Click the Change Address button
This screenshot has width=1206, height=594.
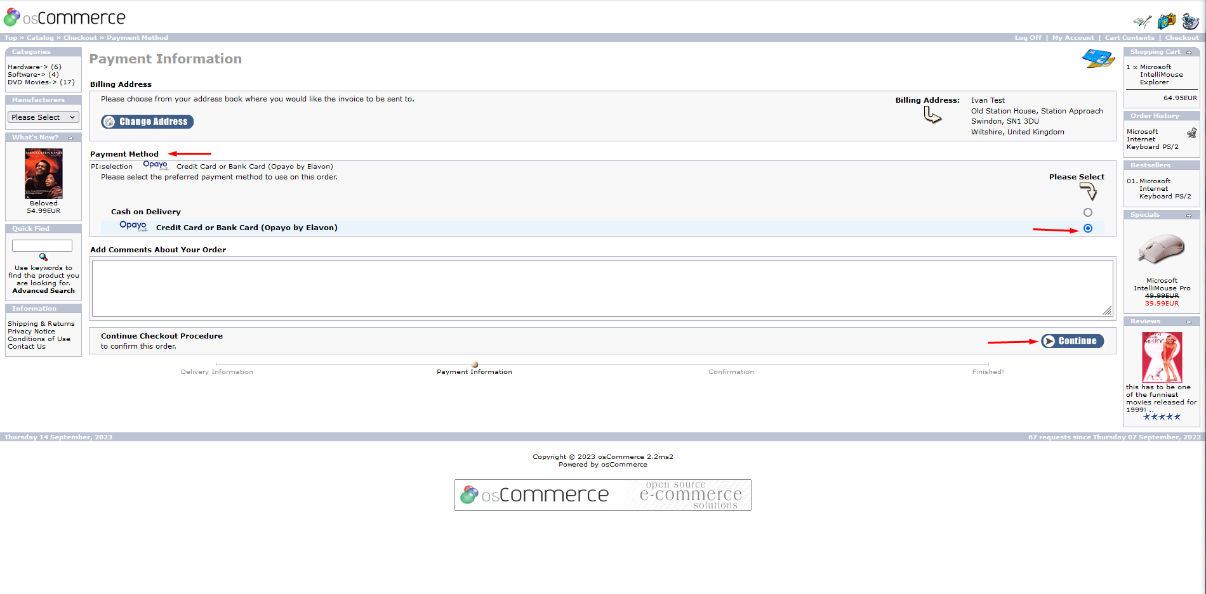[x=147, y=121]
